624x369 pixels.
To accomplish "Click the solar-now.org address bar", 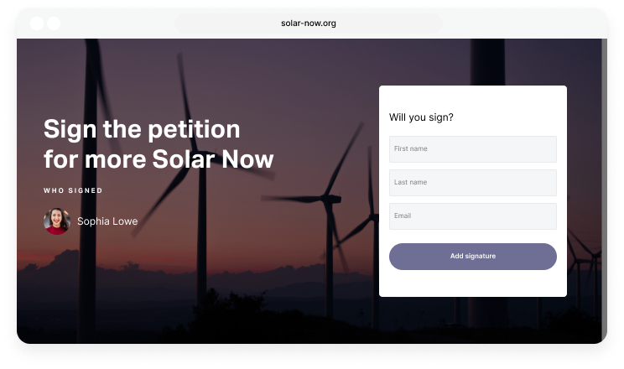I will pos(309,23).
